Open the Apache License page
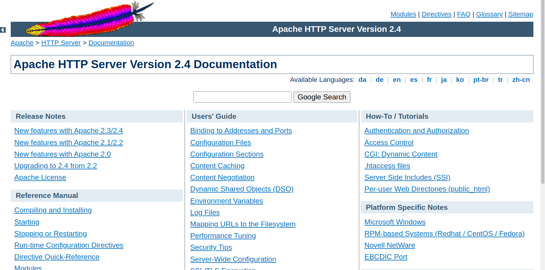 (x=40, y=177)
